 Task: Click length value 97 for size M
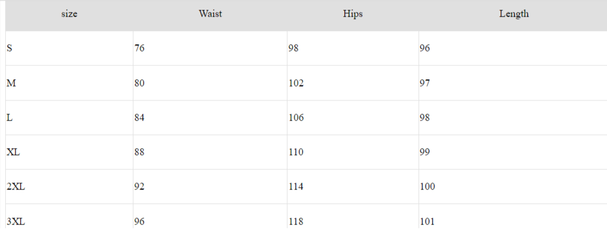pos(425,83)
